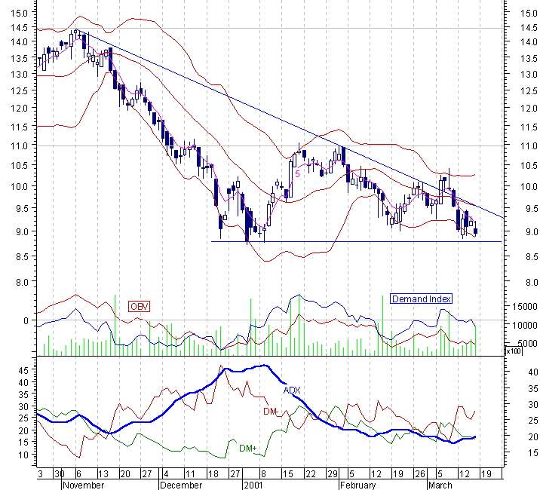Image resolution: width=540 pixels, height=490 pixels.
Task: Click 10 on the ADX panel left scale
Action: (24, 455)
